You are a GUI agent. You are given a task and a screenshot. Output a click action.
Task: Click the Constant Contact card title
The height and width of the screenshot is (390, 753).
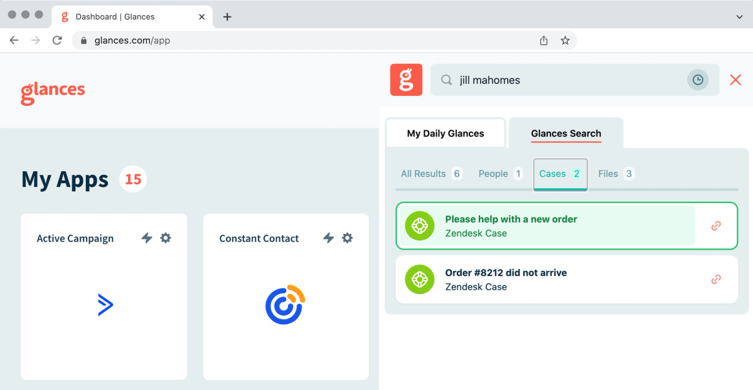pos(259,238)
